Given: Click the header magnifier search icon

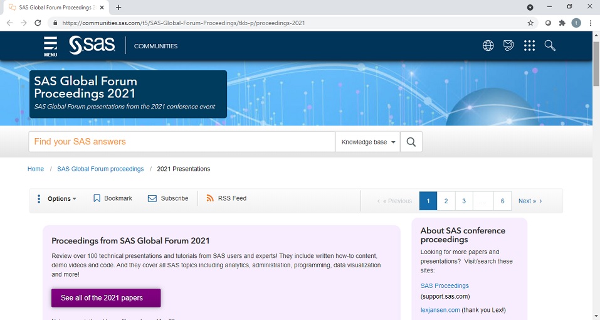Looking at the screenshot, I should pos(550,46).
